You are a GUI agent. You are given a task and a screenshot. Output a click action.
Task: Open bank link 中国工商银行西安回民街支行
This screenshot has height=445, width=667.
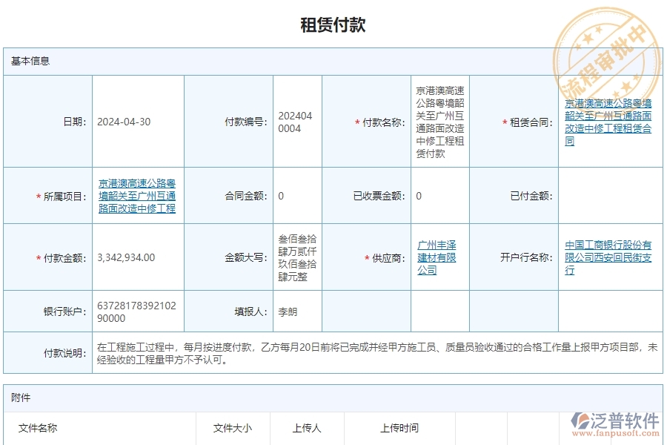[x=609, y=257]
